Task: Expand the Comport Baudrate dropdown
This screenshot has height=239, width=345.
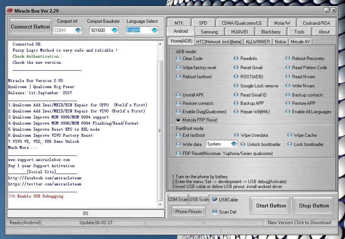Action: 114,30
